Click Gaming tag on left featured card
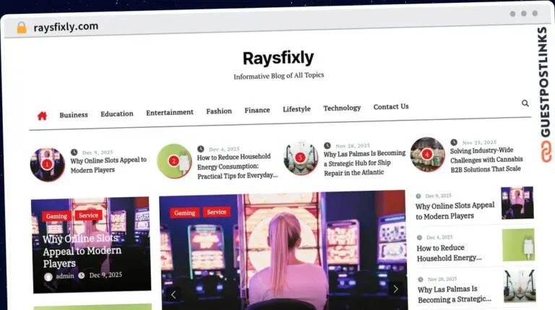This screenshot has width=555, height=310. (x=56, y=216)
